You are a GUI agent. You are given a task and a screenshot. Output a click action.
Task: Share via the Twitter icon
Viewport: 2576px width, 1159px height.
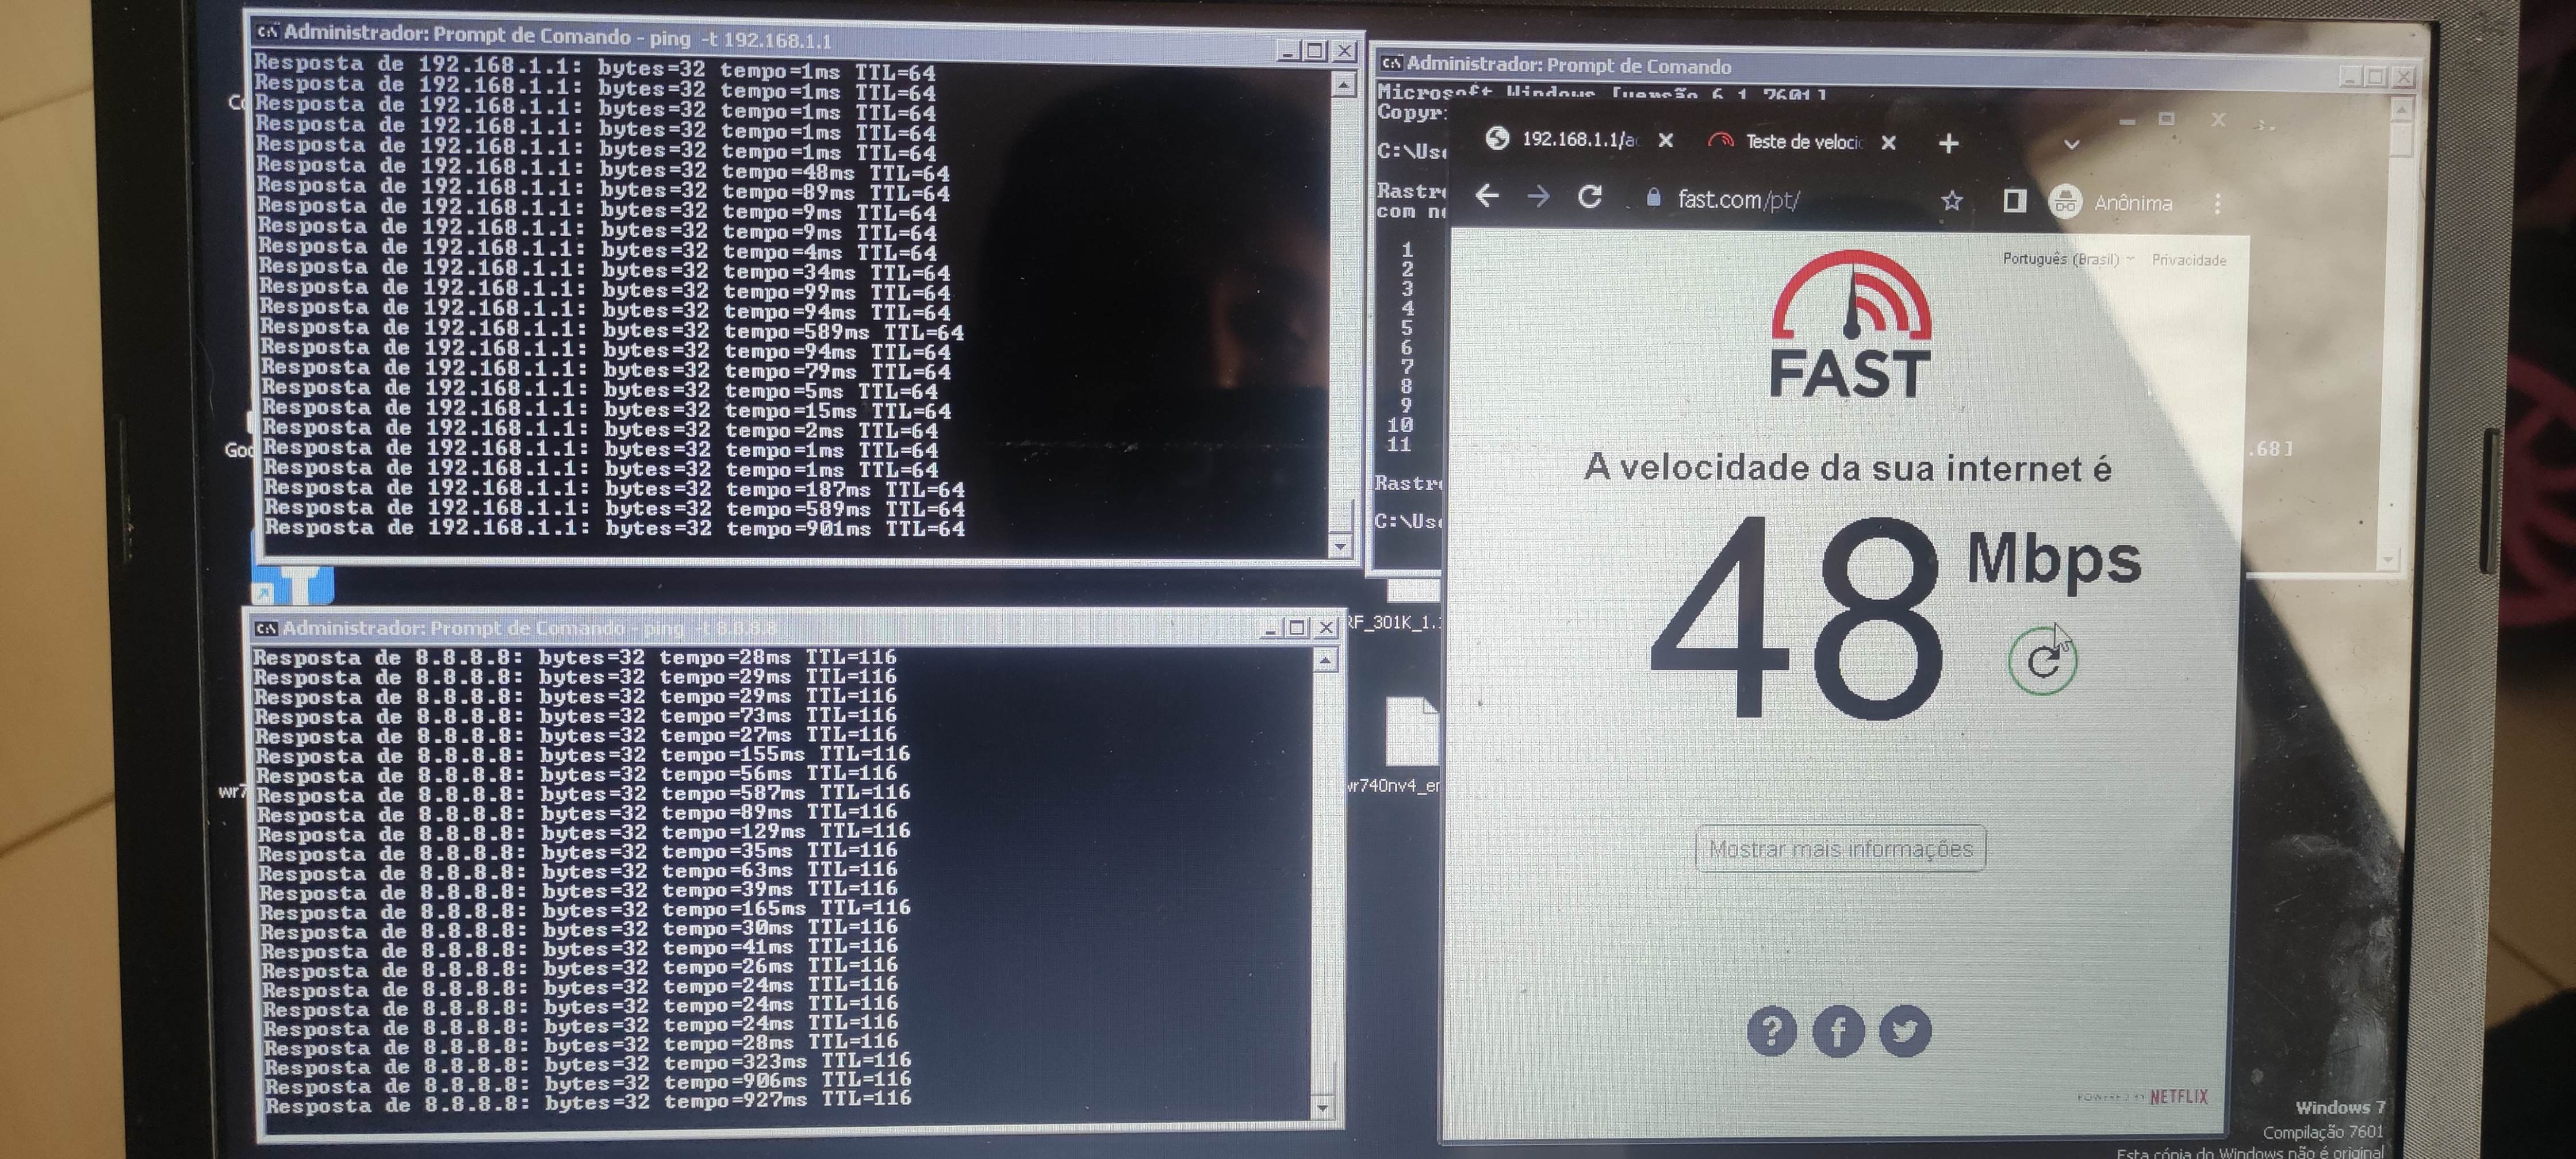1904,1031
